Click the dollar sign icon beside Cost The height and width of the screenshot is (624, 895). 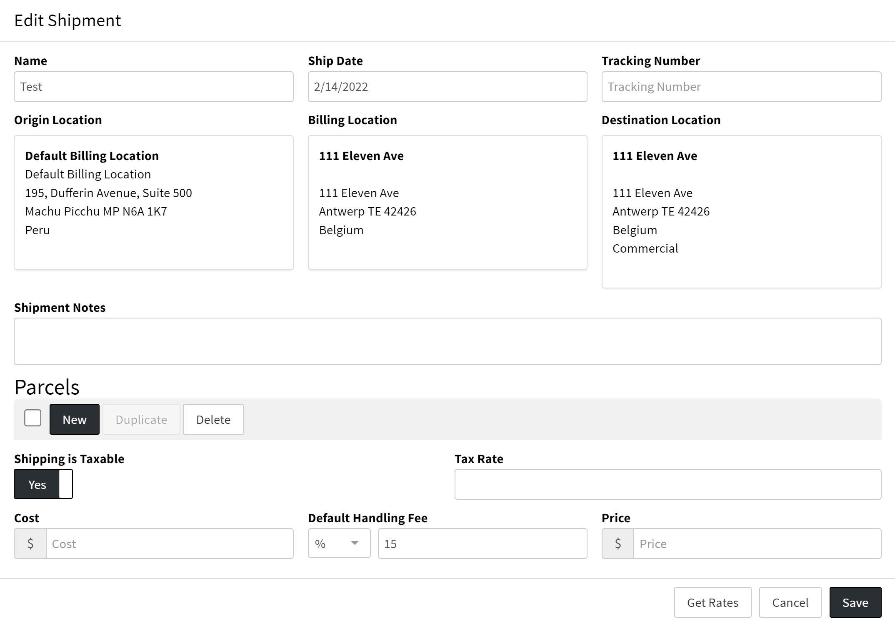pyautogui.click(x=30, y=544)
